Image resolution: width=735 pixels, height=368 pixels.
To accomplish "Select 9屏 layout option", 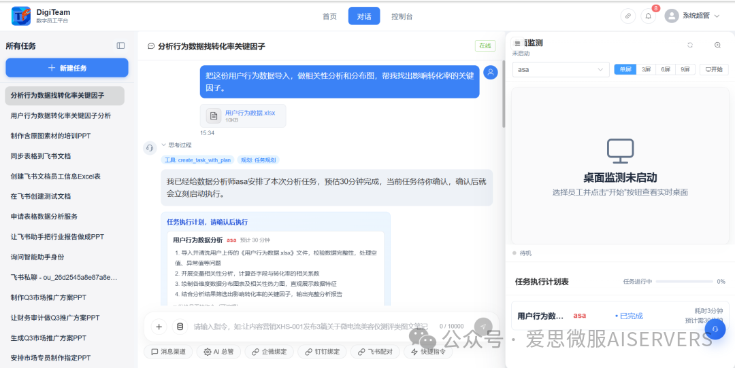I will pos(685,69).
